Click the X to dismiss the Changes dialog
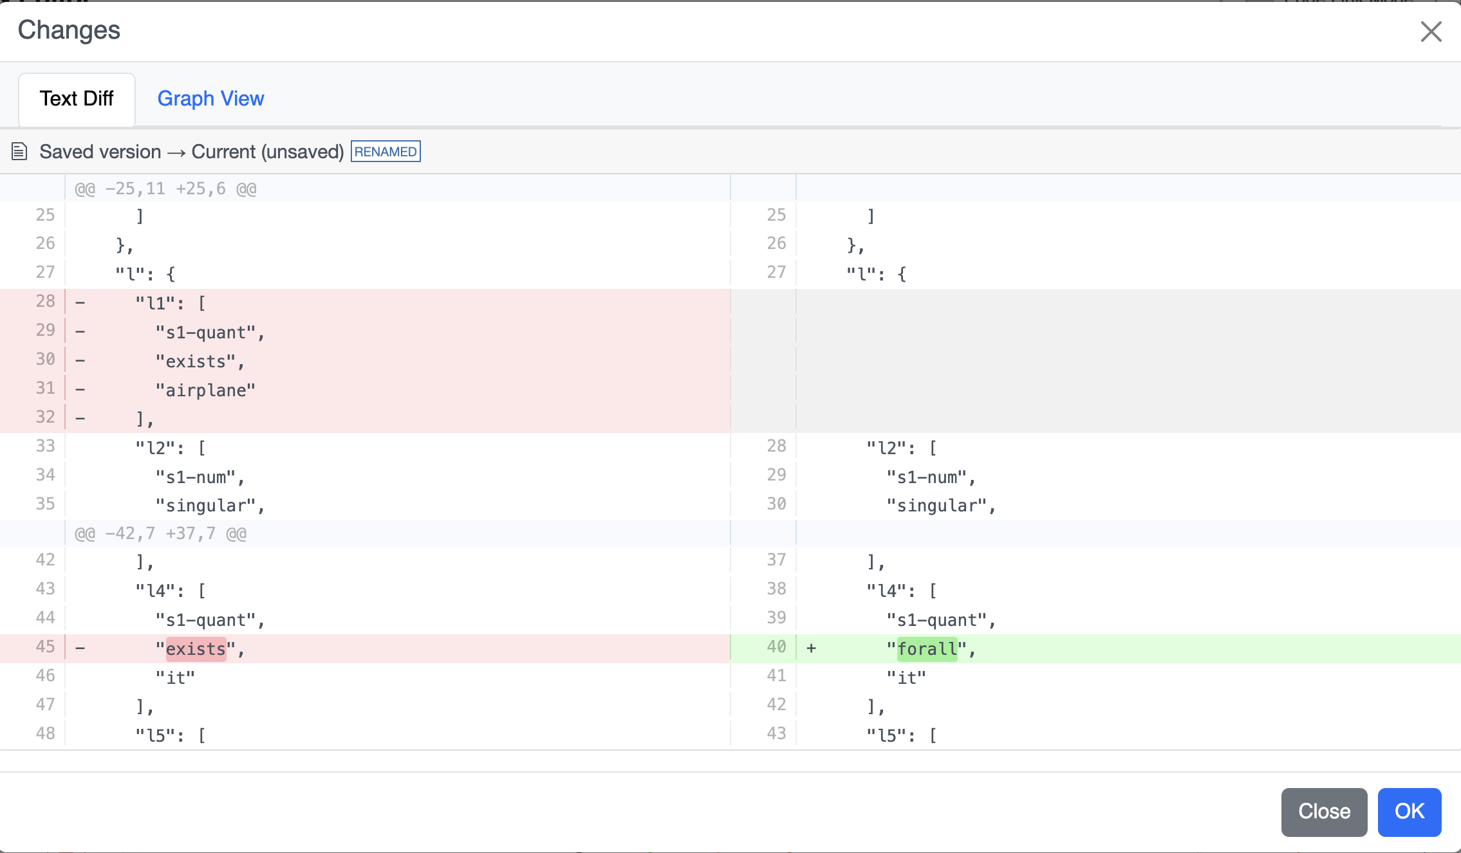 click(x=1430, y=31)
